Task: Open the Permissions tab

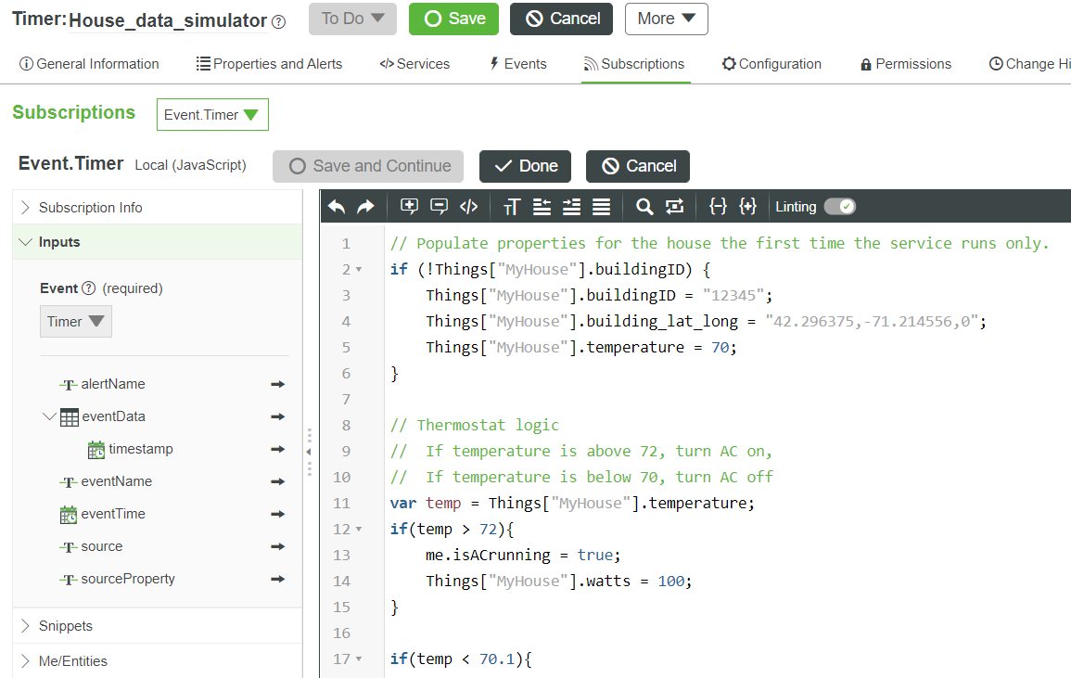Action: coord(905,64)
